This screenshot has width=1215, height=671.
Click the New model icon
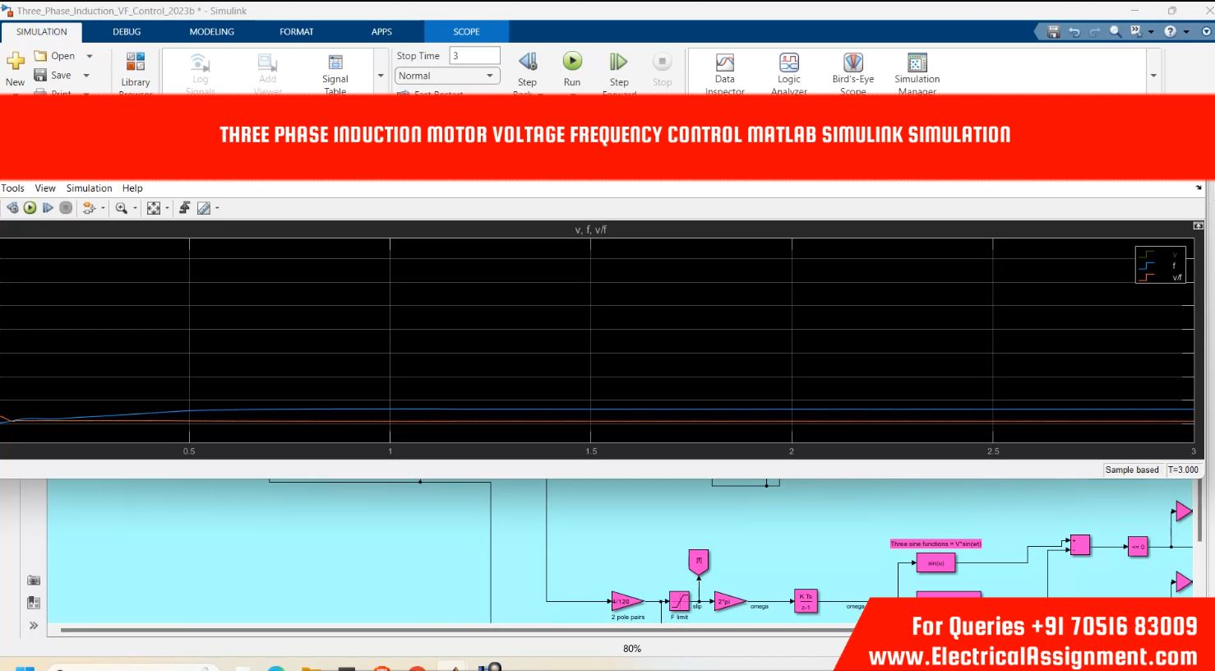pos(16,61)
